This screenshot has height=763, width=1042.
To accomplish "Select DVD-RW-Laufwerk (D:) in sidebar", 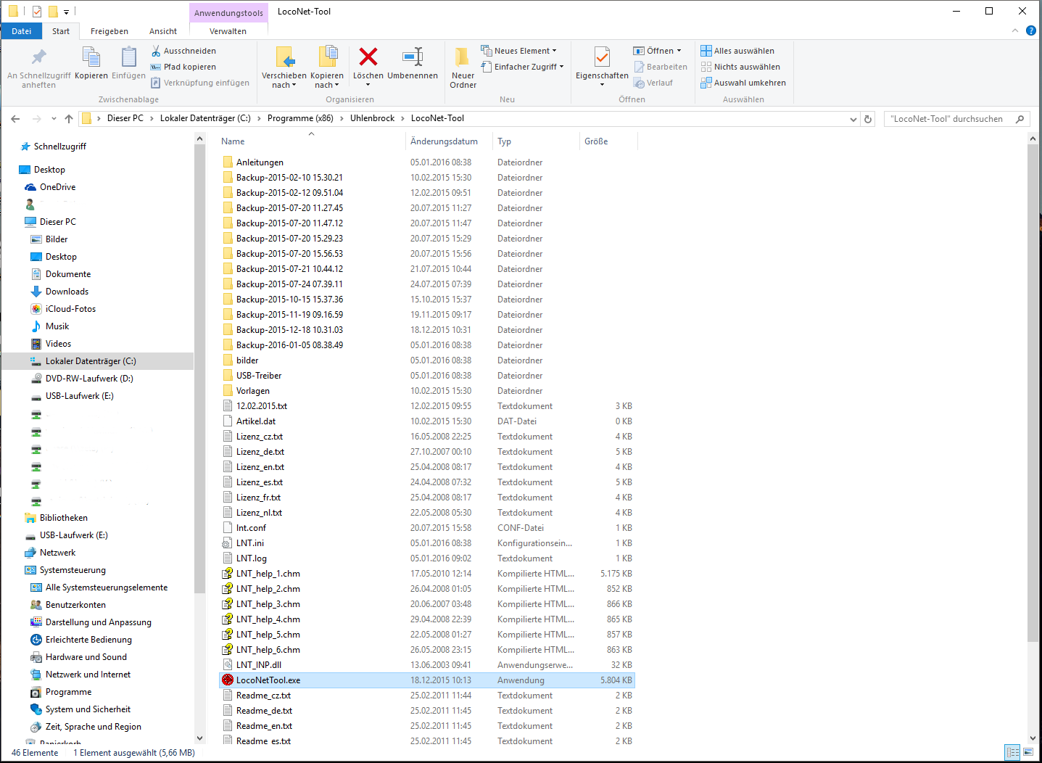I will click(x=89, y=379).
